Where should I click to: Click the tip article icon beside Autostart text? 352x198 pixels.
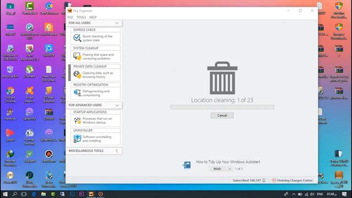tap(187, 165)
